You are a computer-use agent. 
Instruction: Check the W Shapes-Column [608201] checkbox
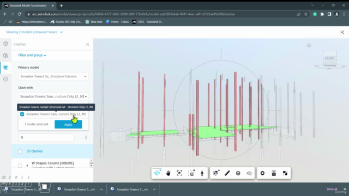pyautogui.click(x=20, y=166)
